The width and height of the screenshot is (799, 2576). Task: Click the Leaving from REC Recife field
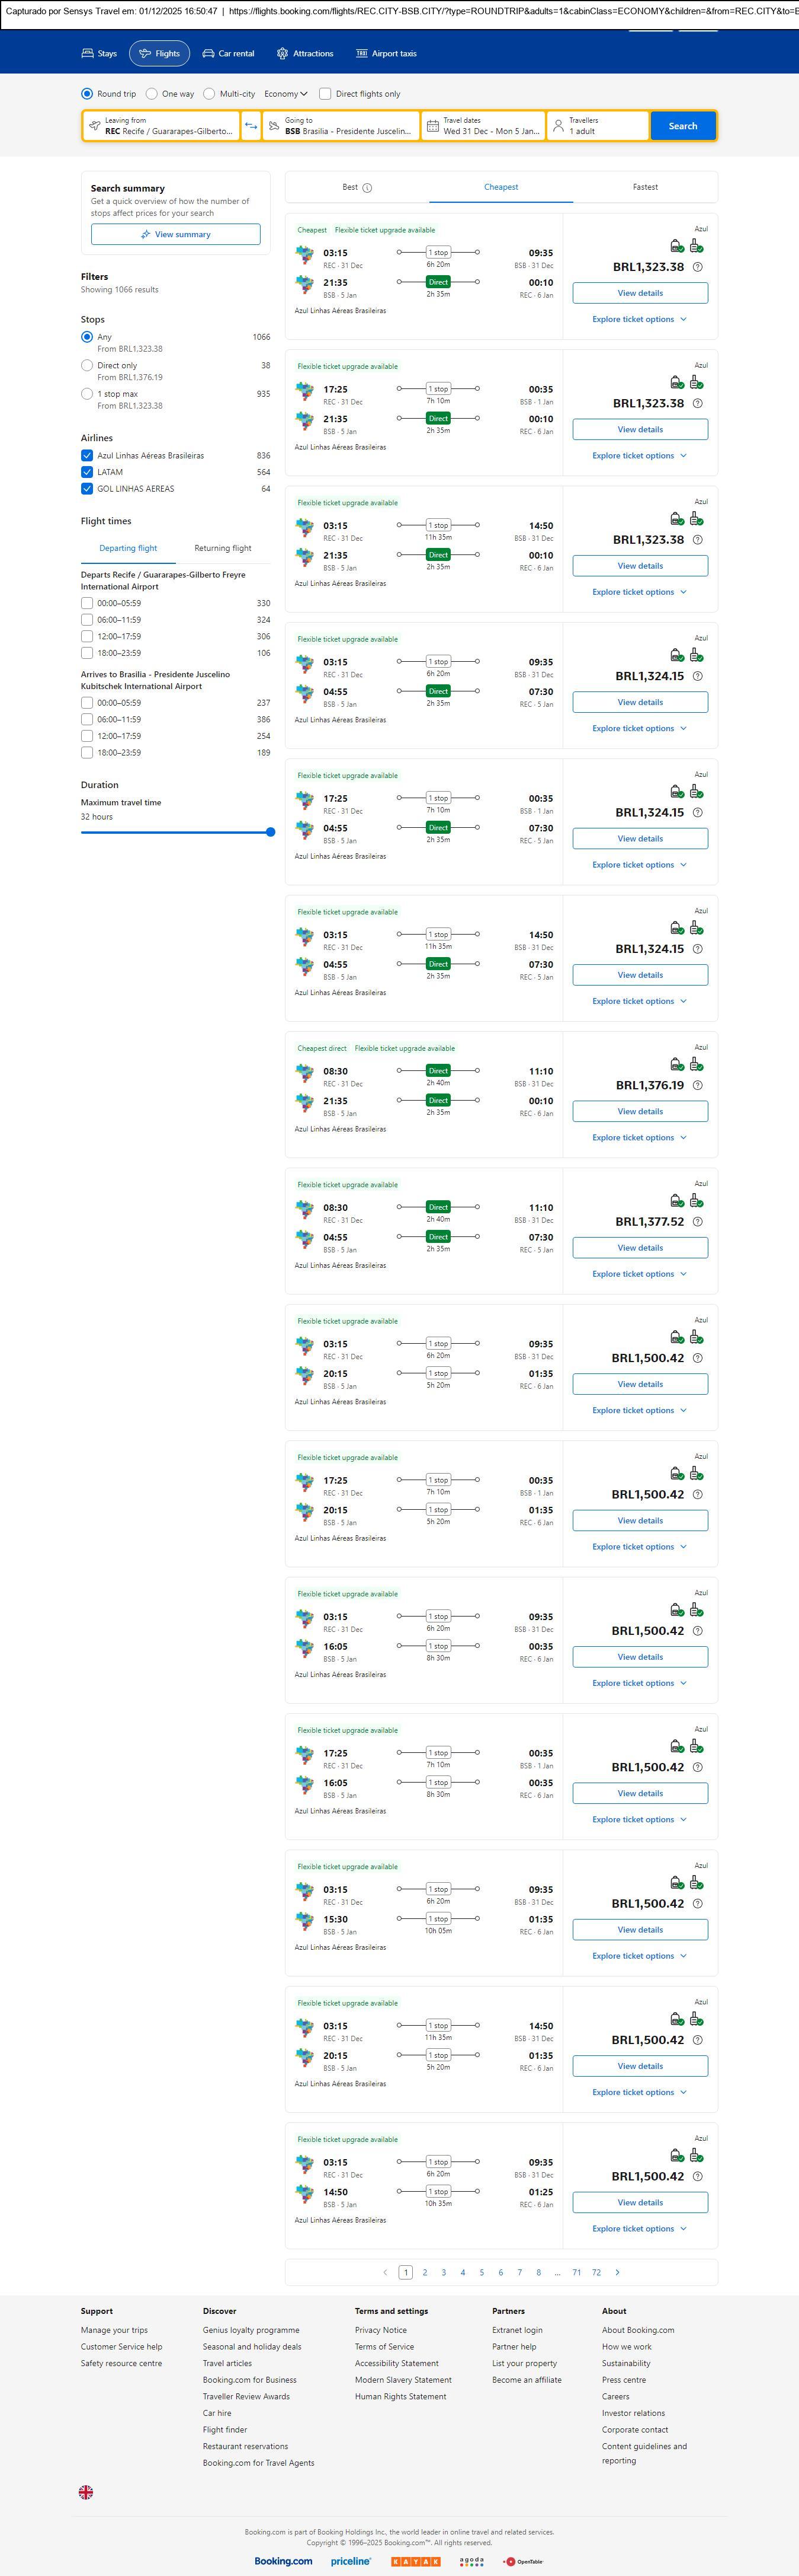(162, 126)
